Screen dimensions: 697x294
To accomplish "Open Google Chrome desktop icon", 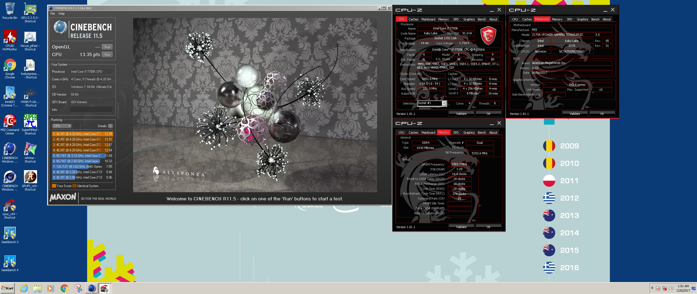I will [x=10, y=69].
